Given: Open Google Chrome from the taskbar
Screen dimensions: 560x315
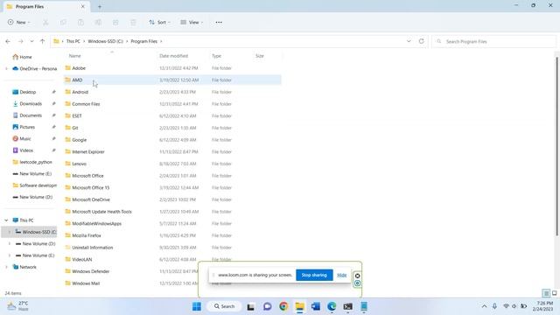Looking at the screenshot, I should tap(283, 306).
